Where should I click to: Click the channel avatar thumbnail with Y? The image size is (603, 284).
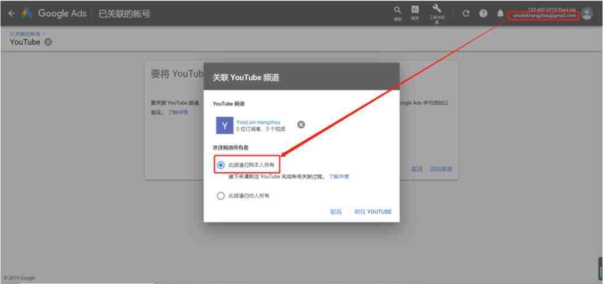point(224,126)
